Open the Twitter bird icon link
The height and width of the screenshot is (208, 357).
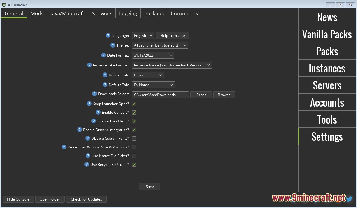click(x=349, y=199)
